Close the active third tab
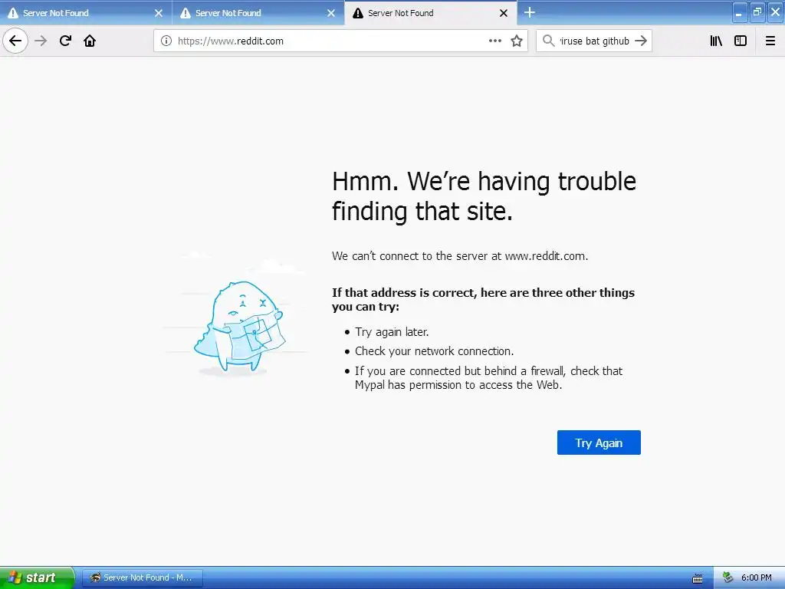 [x=504, y=13]
